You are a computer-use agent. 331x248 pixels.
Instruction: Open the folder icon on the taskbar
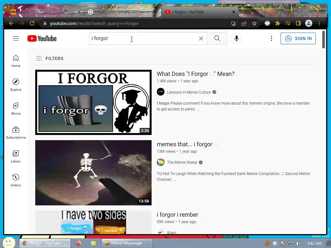pyautogui.click(x=93, y=243)
